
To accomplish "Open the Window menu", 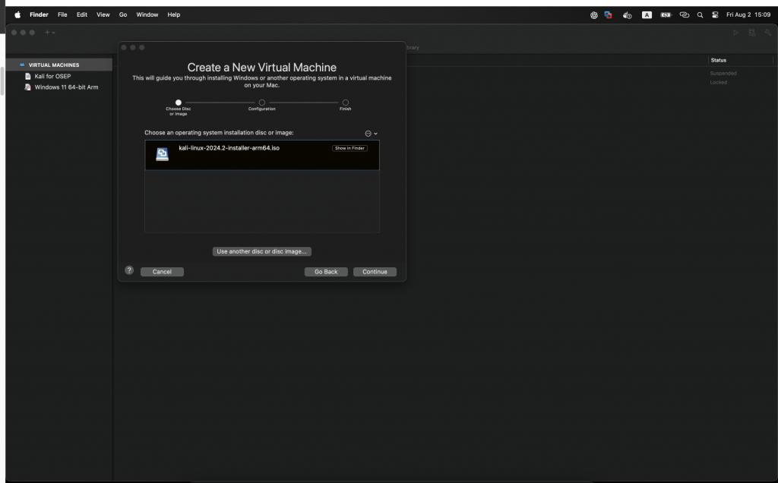I will click(x=147, y=15).
